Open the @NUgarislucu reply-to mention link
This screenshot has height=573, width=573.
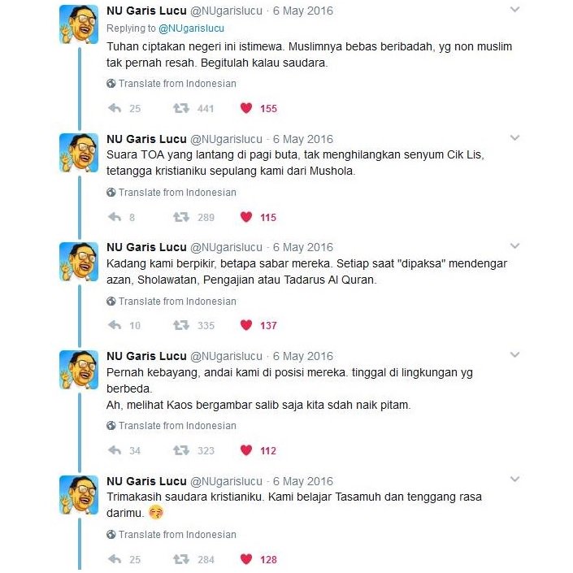point(191,28)
